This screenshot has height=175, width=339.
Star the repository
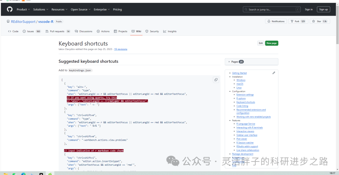(x=320, y=21)
